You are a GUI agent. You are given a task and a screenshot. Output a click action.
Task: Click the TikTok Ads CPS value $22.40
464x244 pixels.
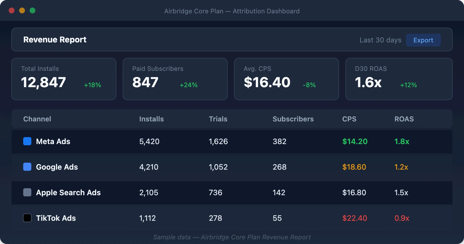(x=354, y=218)
